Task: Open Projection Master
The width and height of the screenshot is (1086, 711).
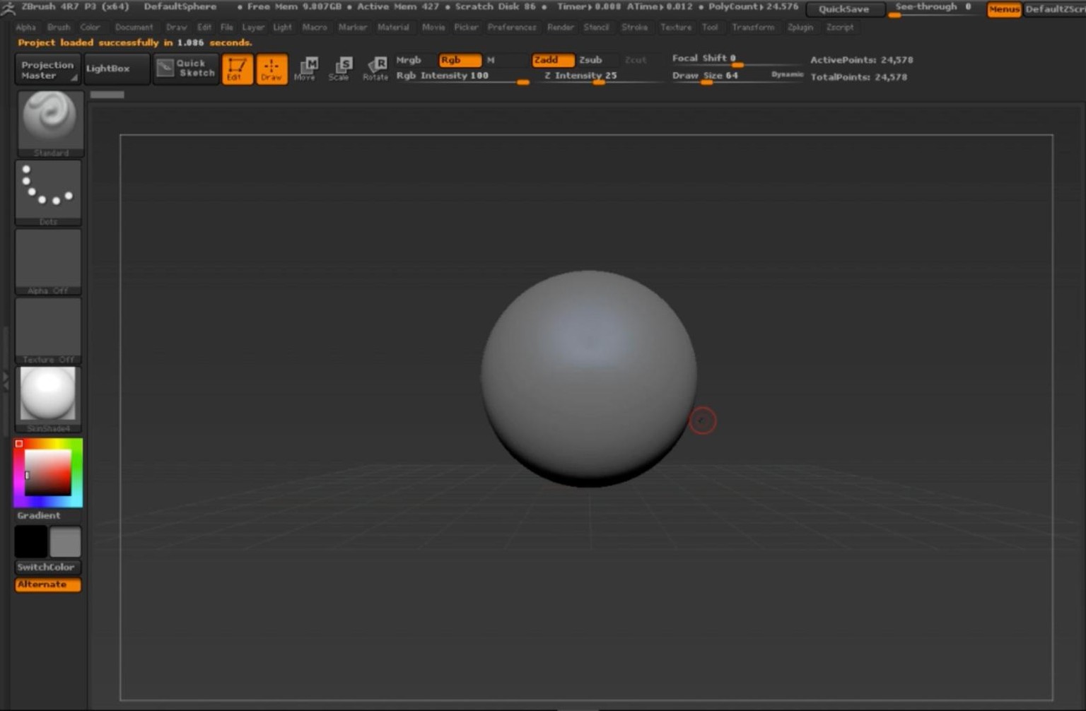Action: [47, 69]
